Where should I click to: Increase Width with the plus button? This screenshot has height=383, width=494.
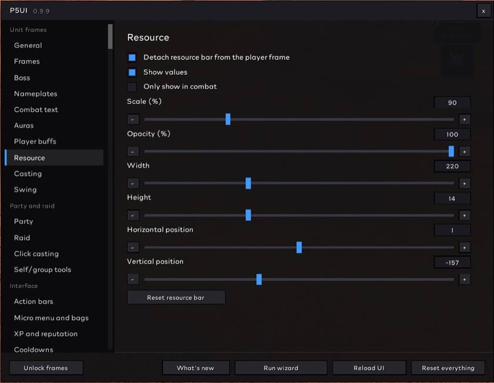(465, 183)
